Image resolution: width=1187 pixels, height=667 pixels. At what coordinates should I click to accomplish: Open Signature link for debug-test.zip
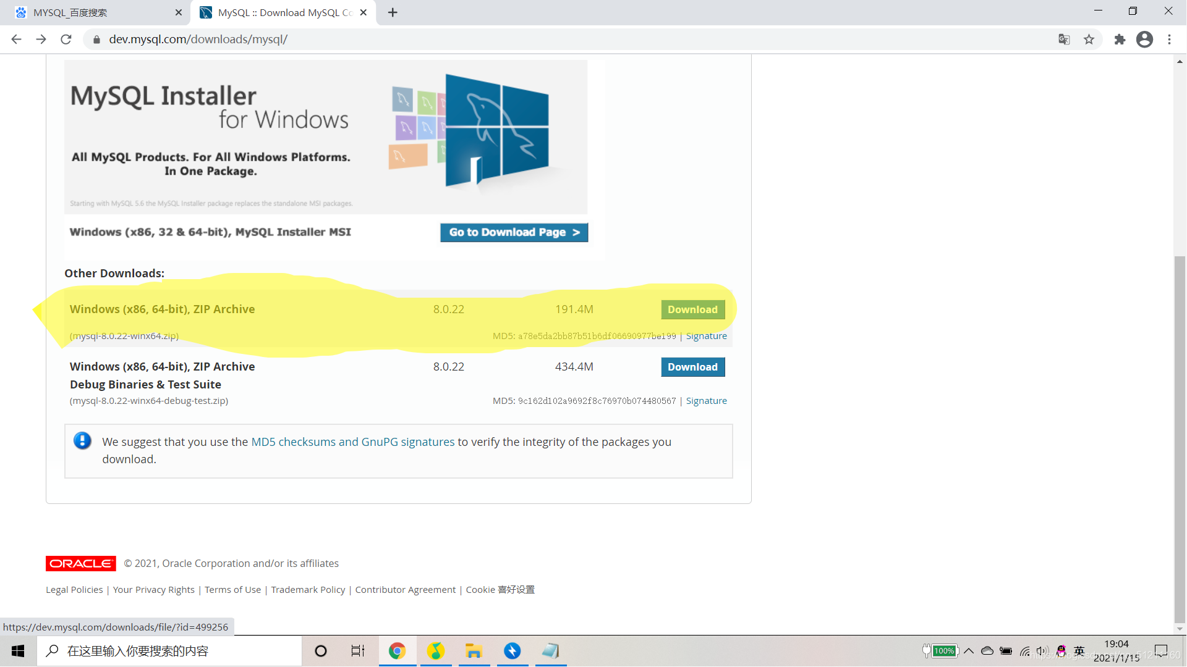[x=706, y=401]
